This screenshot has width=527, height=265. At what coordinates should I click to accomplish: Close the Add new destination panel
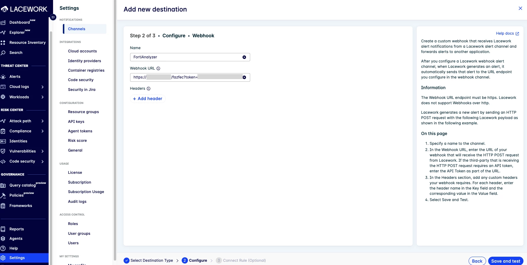(x=520, y=8)
